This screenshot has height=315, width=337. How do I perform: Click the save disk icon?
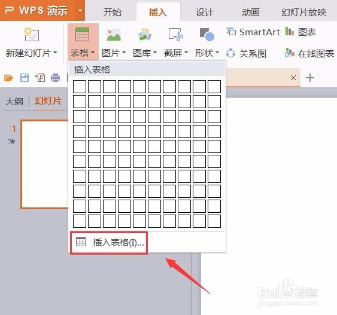point(25,78)
